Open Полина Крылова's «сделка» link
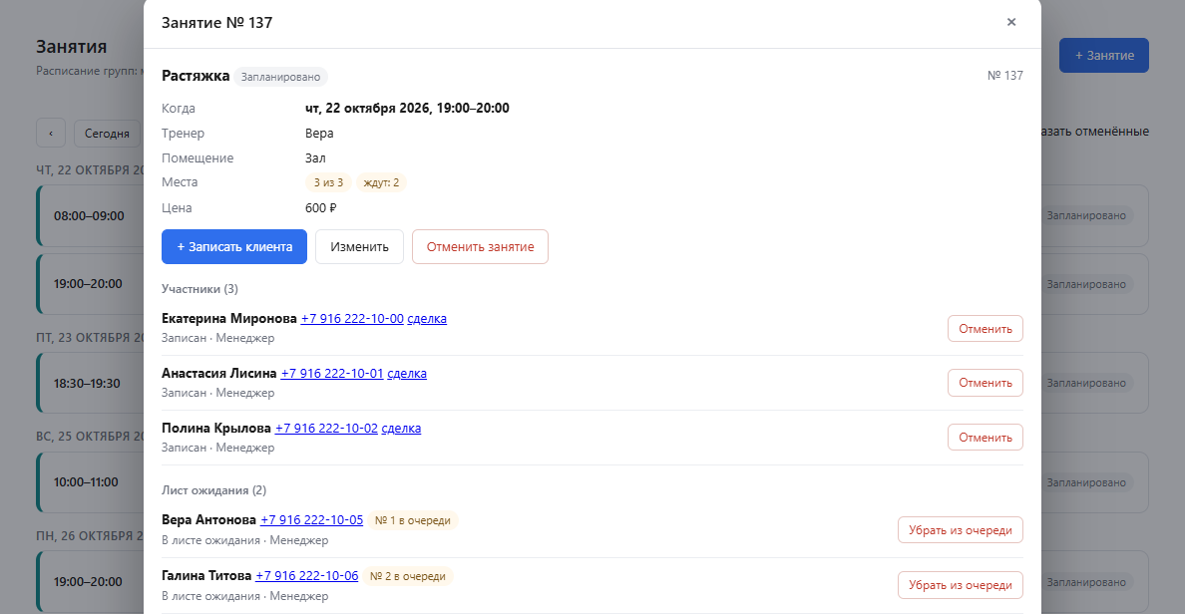 pos(401,429)
